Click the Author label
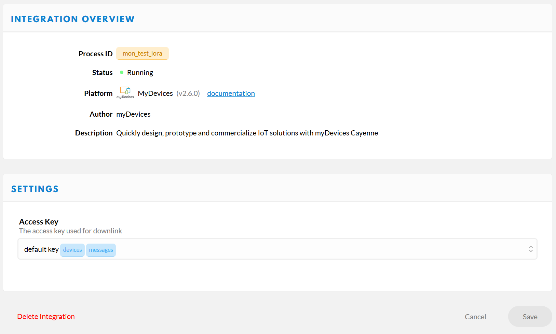 pos(101,114)
